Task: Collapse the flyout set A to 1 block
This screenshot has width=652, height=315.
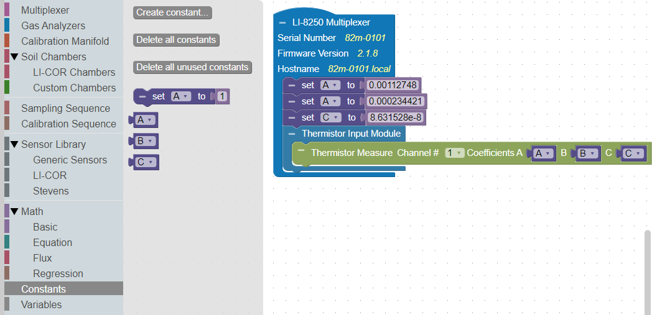Action: point(142,96)
